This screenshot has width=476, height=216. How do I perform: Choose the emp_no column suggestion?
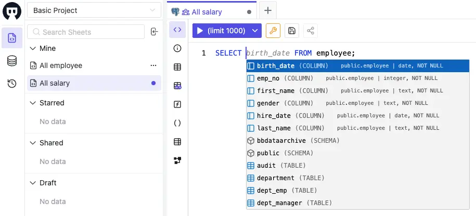(x=269, y=78)
